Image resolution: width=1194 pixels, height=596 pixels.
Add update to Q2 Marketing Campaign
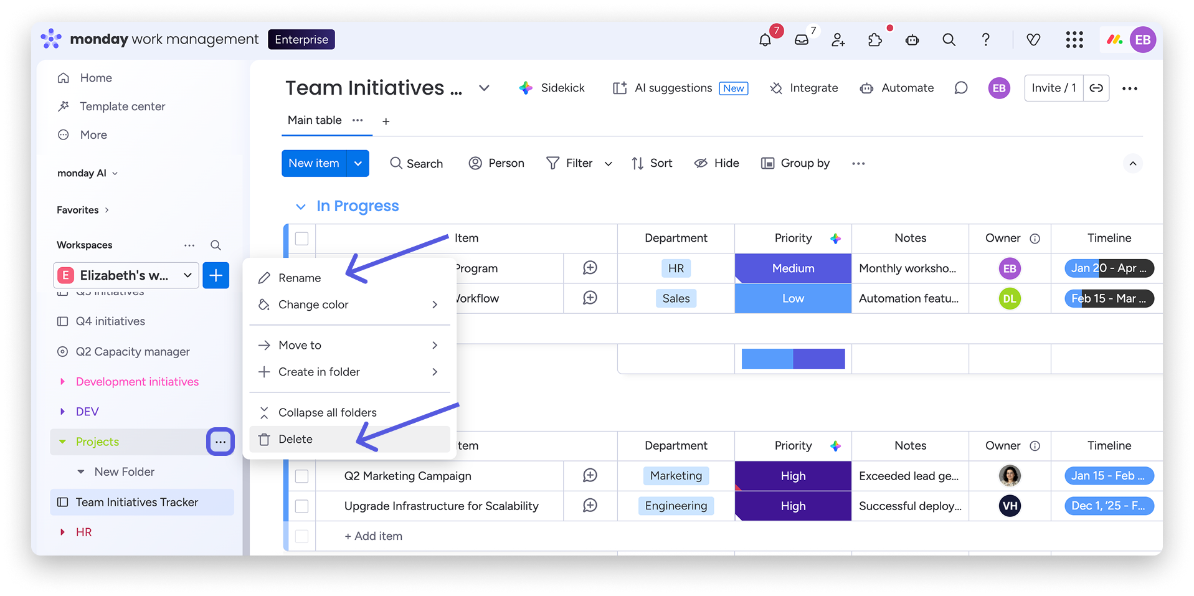(590, 476)
